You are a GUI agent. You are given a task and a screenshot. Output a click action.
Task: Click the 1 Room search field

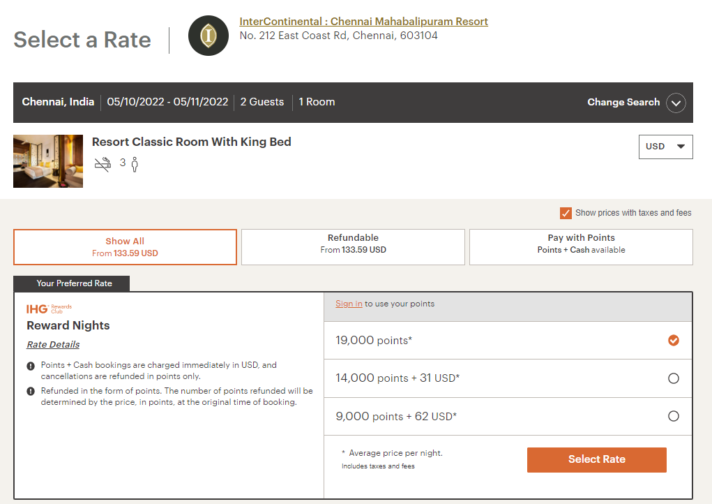[x=317, y=102]
